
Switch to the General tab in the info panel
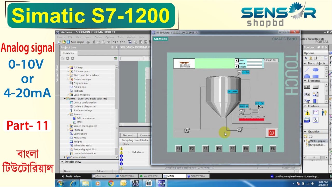click(x=128, y=135)
